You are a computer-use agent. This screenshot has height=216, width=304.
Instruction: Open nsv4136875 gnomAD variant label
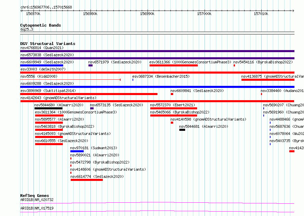coord(272,76)
